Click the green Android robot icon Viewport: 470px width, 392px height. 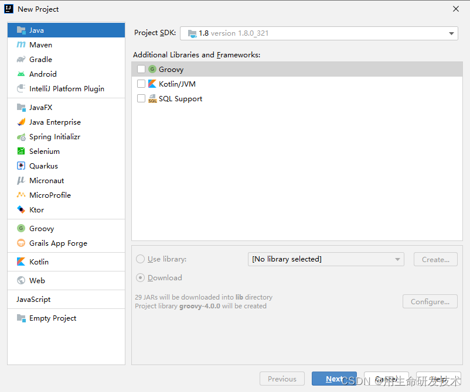[21, 74]
